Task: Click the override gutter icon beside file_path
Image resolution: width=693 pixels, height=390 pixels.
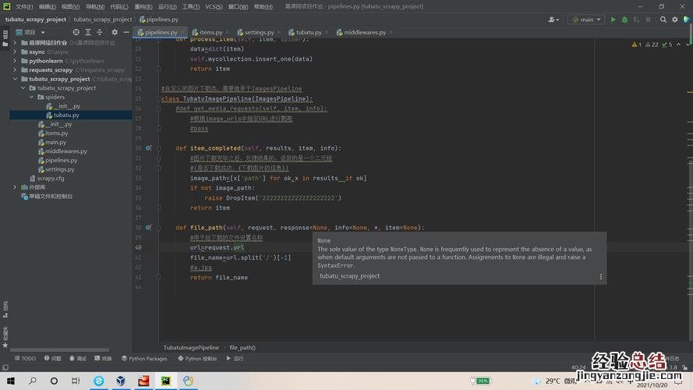Action: point(149,228)
